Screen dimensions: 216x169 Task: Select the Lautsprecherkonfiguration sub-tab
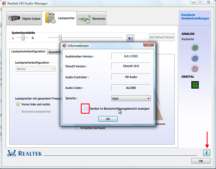pyautogui.click(x=28, y=51)
